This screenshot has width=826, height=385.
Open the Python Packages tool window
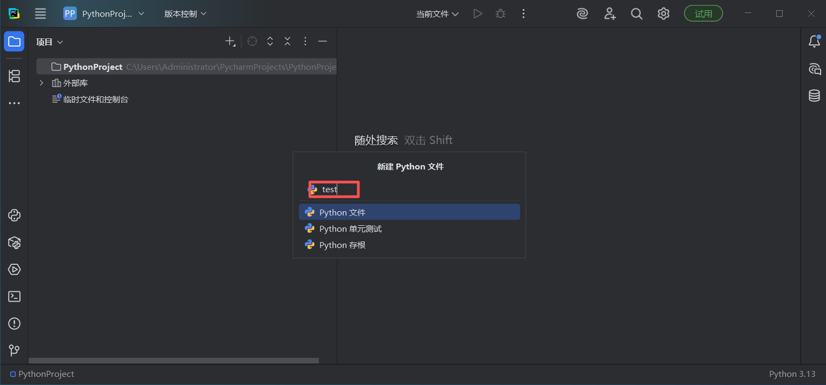[x=14, y=242]
